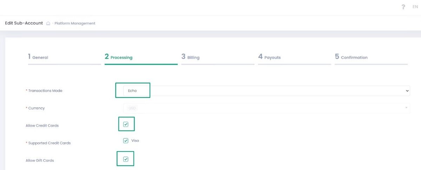Click the Currency field label

[36, 108]
